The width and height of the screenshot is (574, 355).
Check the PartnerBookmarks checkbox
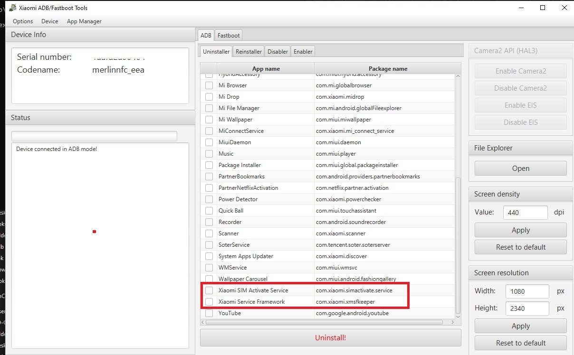tap(209, 177)
